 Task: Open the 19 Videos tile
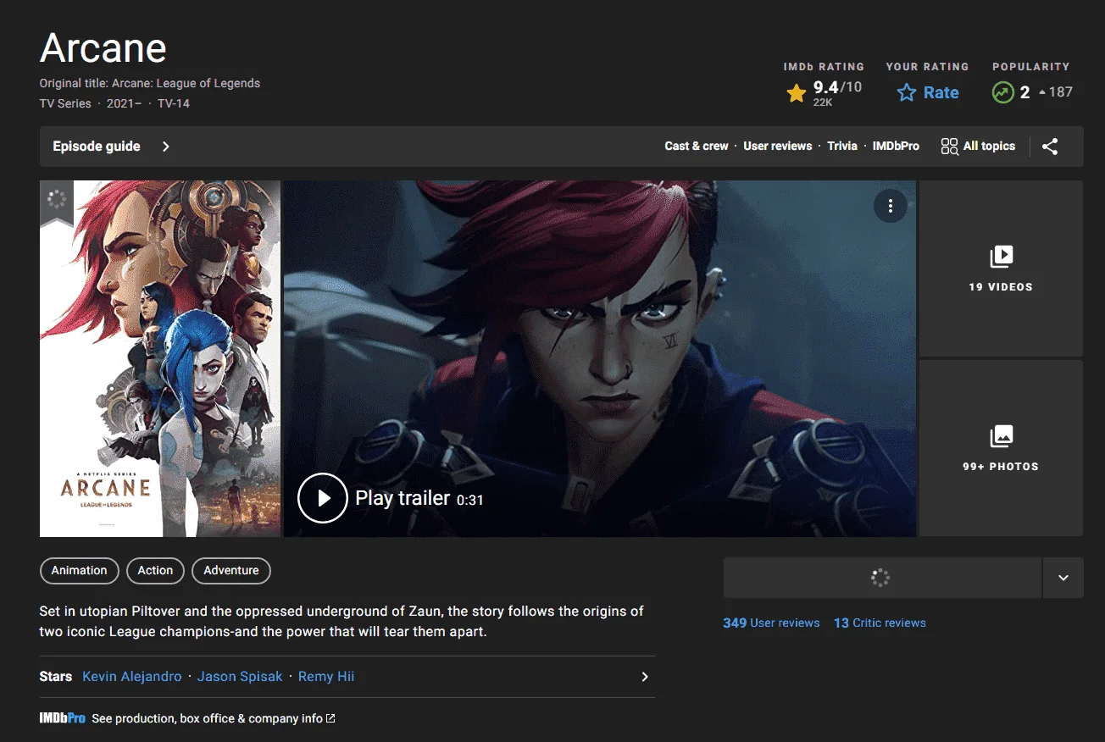(1001, 269)
